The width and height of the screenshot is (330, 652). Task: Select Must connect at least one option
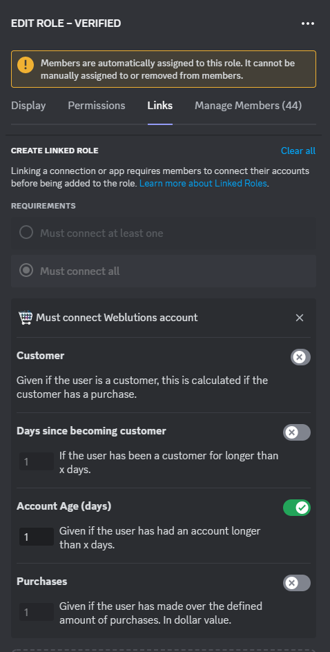164,233
